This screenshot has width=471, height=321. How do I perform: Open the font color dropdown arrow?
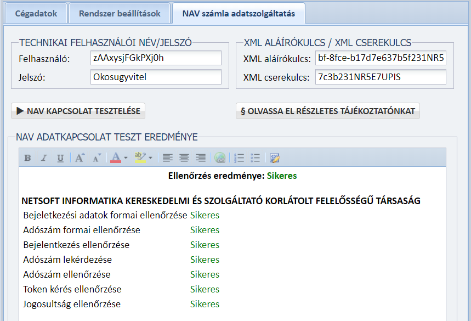click(x=126, y=158)
